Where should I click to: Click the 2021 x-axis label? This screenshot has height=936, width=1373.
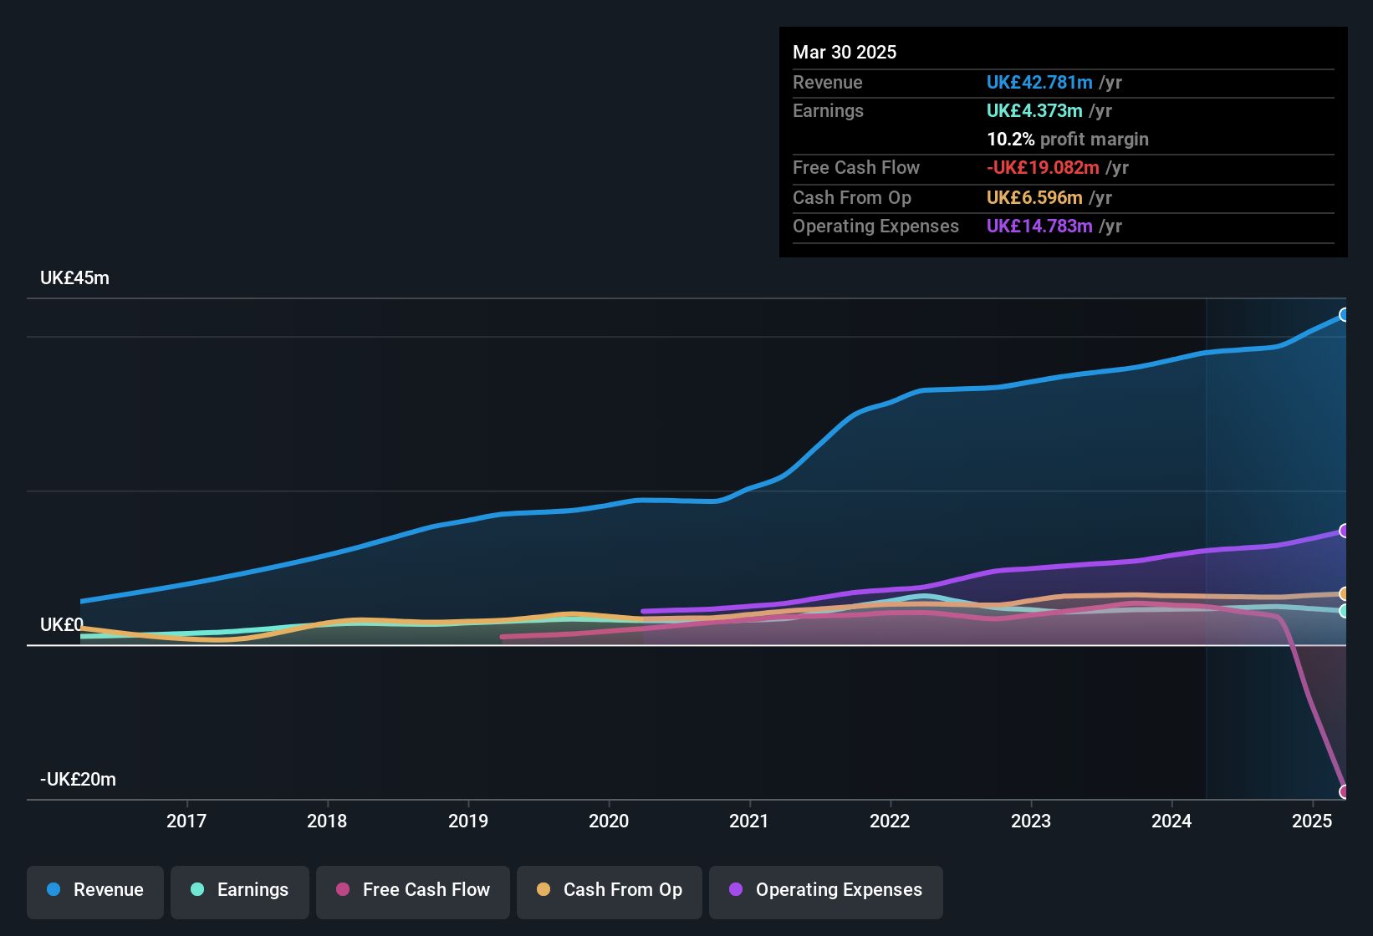coord(749,821)
